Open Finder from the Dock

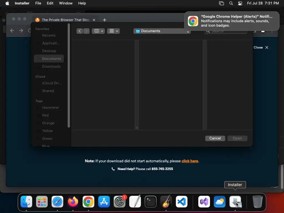point(26,202)
